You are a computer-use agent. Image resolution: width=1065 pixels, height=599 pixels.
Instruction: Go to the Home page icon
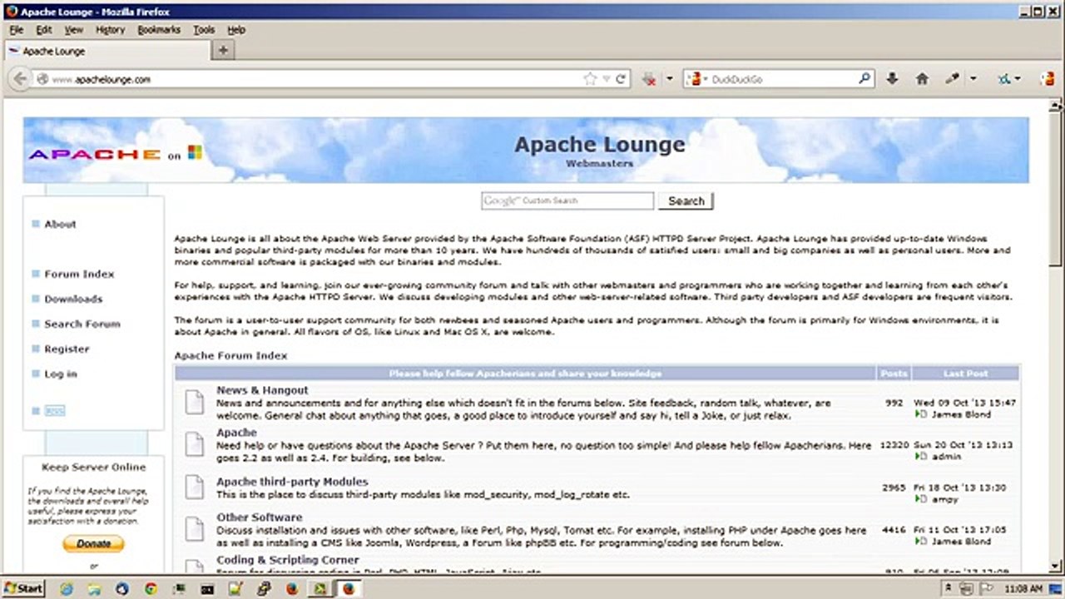922,78
